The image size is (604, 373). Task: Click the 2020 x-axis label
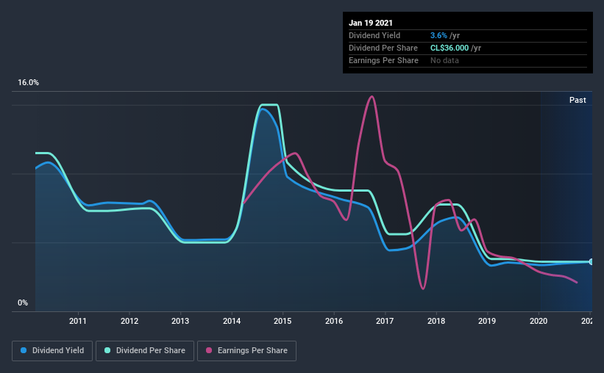tap(539, 321)
